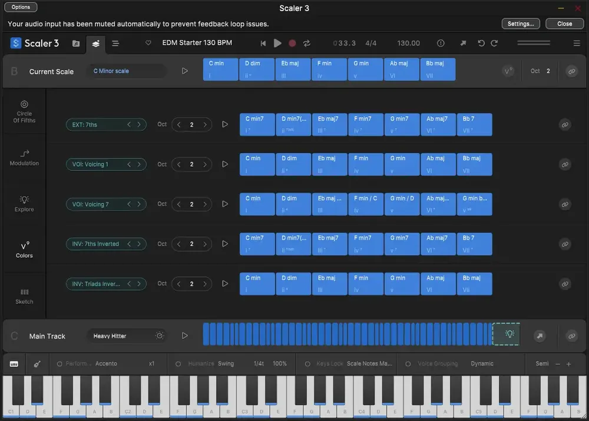Open the C Minor scale dropdown
589x421 pixels.
127,71
